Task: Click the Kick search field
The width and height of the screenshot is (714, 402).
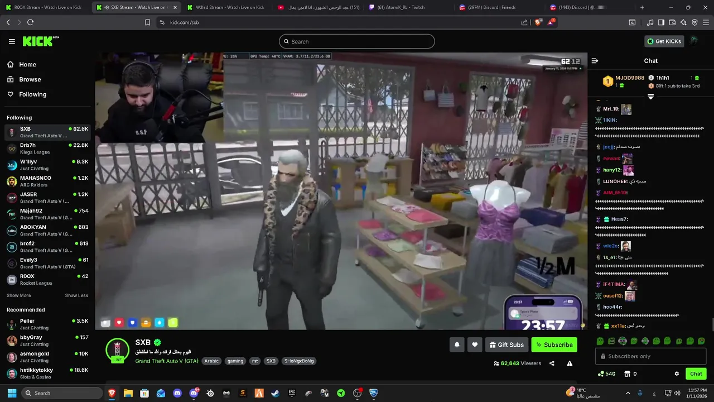Action: coord(357,41)
